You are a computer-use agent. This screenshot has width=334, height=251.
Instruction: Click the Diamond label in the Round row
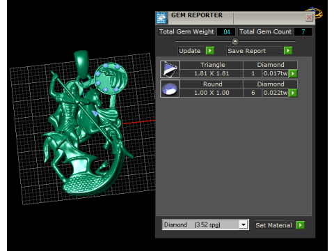point(270,84)
